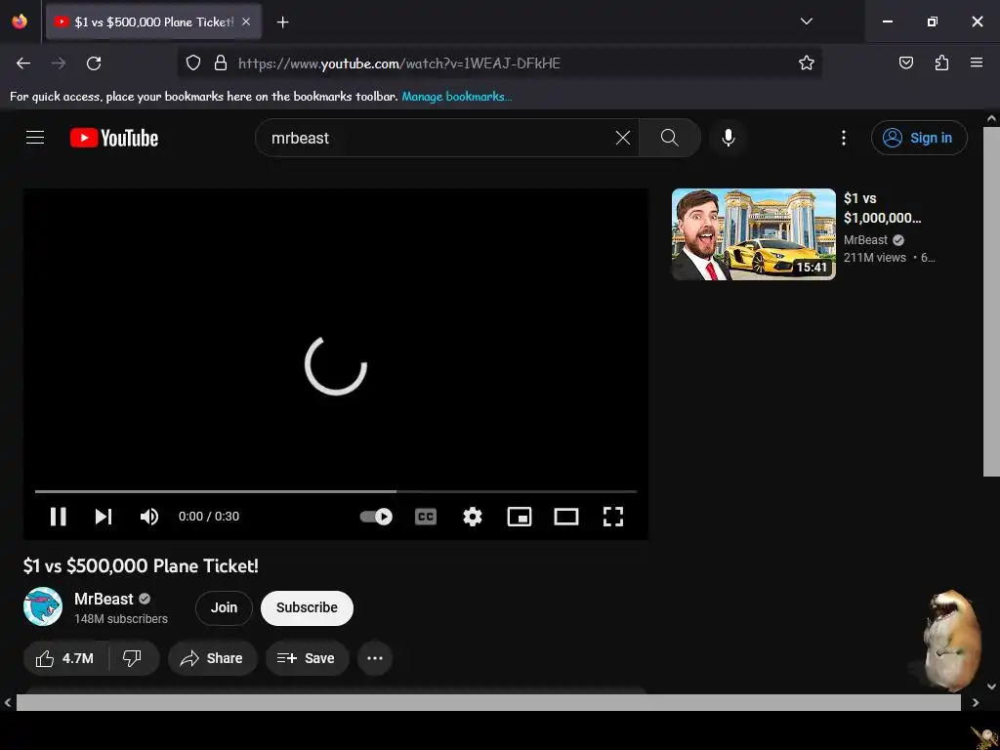Subscribe to MrBeast
Image resolution: width=1000 pixels, height=750 pixels.
(x=307, y=607)
